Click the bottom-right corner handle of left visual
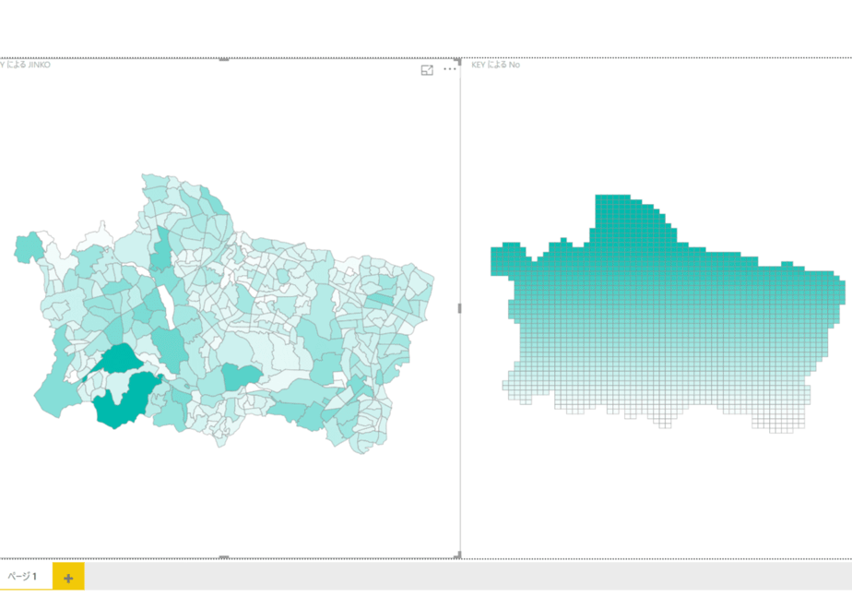This screenshot has width=852, height=609. [458, 555]
